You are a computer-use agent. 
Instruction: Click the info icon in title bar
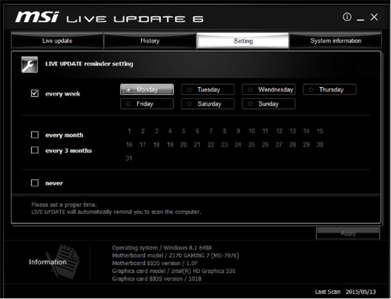coord(347,17)
